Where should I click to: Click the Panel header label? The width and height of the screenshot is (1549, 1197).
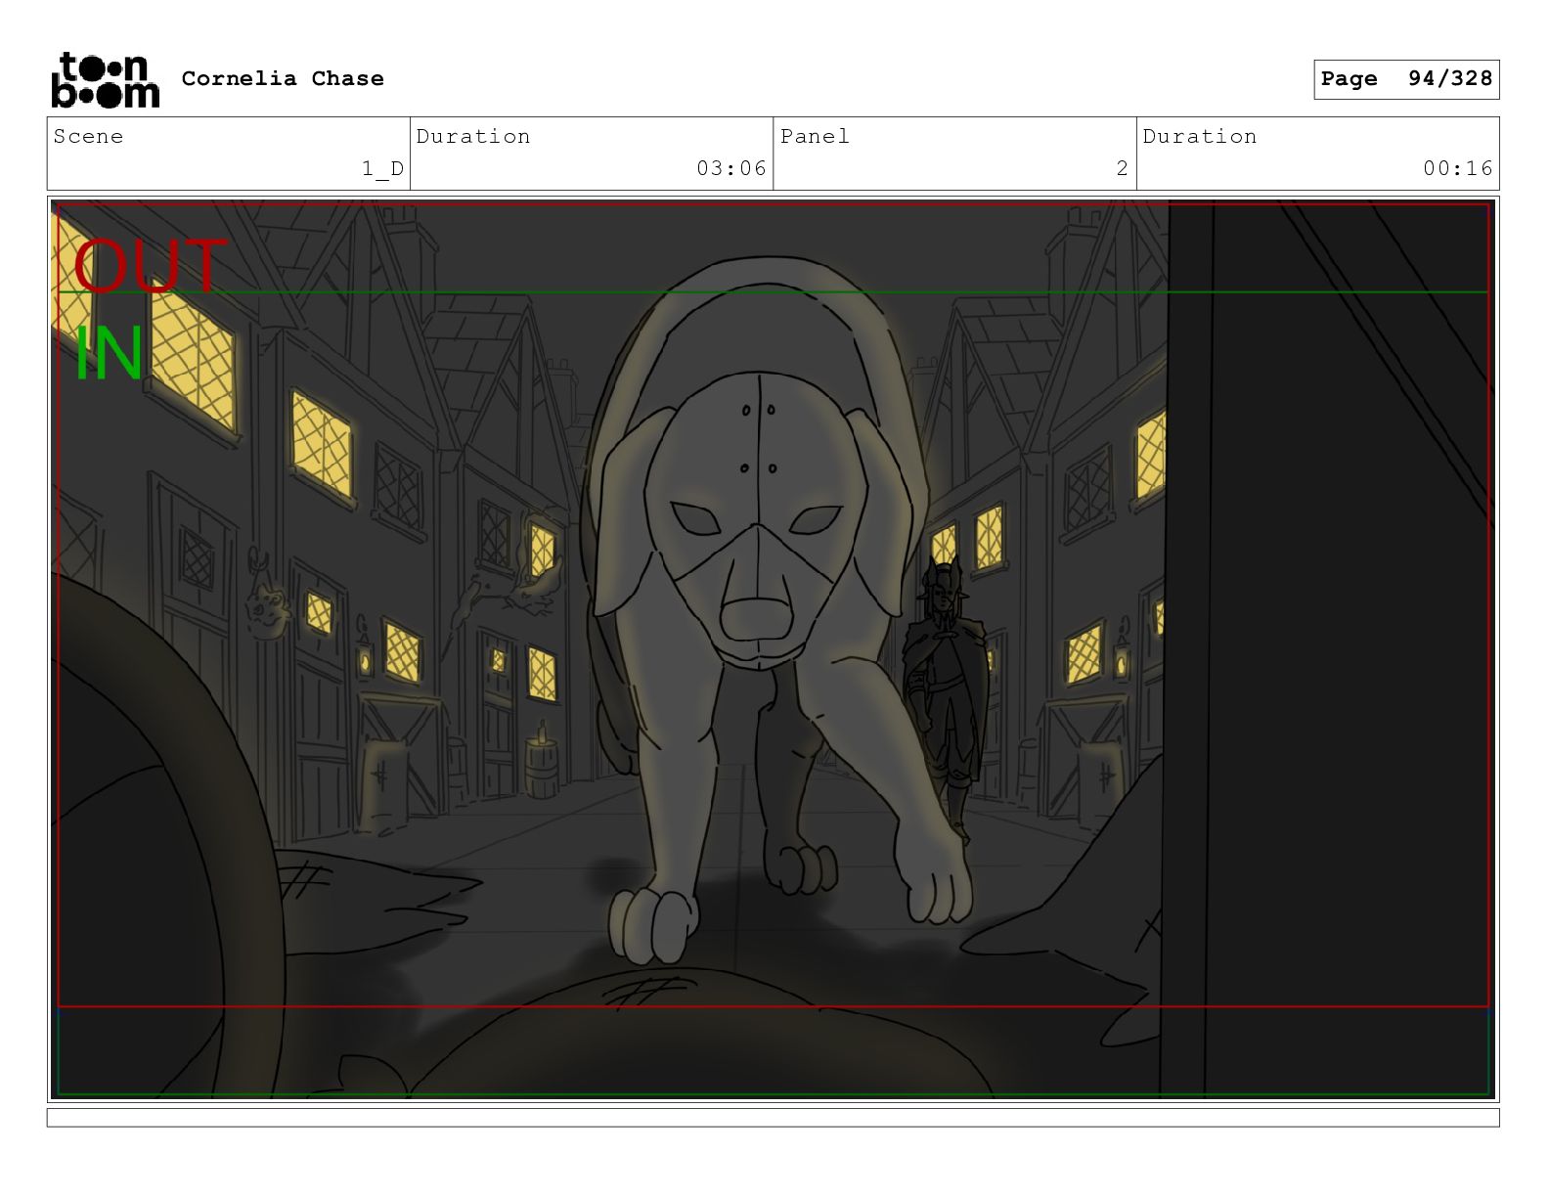point(815,137)
